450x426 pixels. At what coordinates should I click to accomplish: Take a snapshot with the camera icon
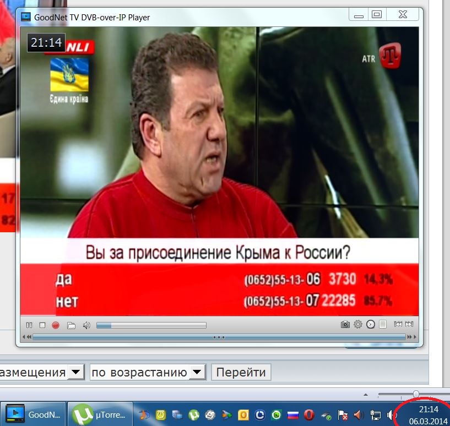[x=345, y=325]
